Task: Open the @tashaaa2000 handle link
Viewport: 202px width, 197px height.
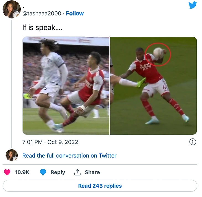Action: (42, 14)
